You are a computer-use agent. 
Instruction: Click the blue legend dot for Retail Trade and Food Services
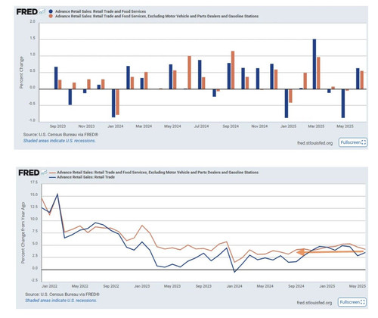[51, 11]
